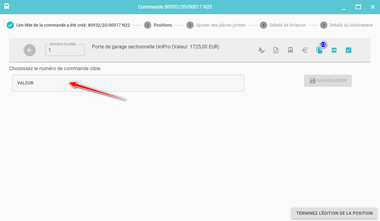Click the round back arrow button
Image resolution: width=380 pixels, height=221 pixels.
pos(30,50)
